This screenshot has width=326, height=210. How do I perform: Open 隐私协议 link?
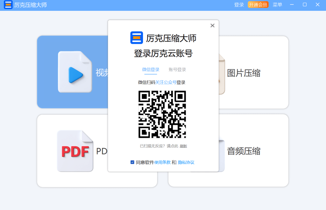point(186,162)
